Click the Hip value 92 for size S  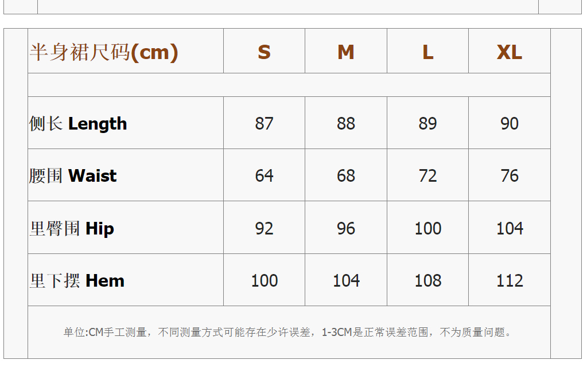(x=264, y=228)
